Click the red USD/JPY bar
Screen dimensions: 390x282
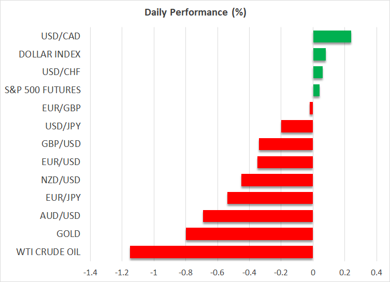coord(297,126)
